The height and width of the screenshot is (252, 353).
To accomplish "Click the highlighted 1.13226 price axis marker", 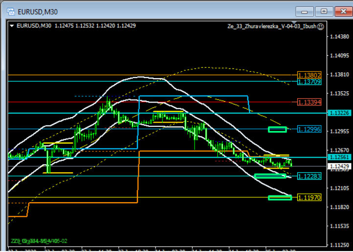I will [339, 113].
